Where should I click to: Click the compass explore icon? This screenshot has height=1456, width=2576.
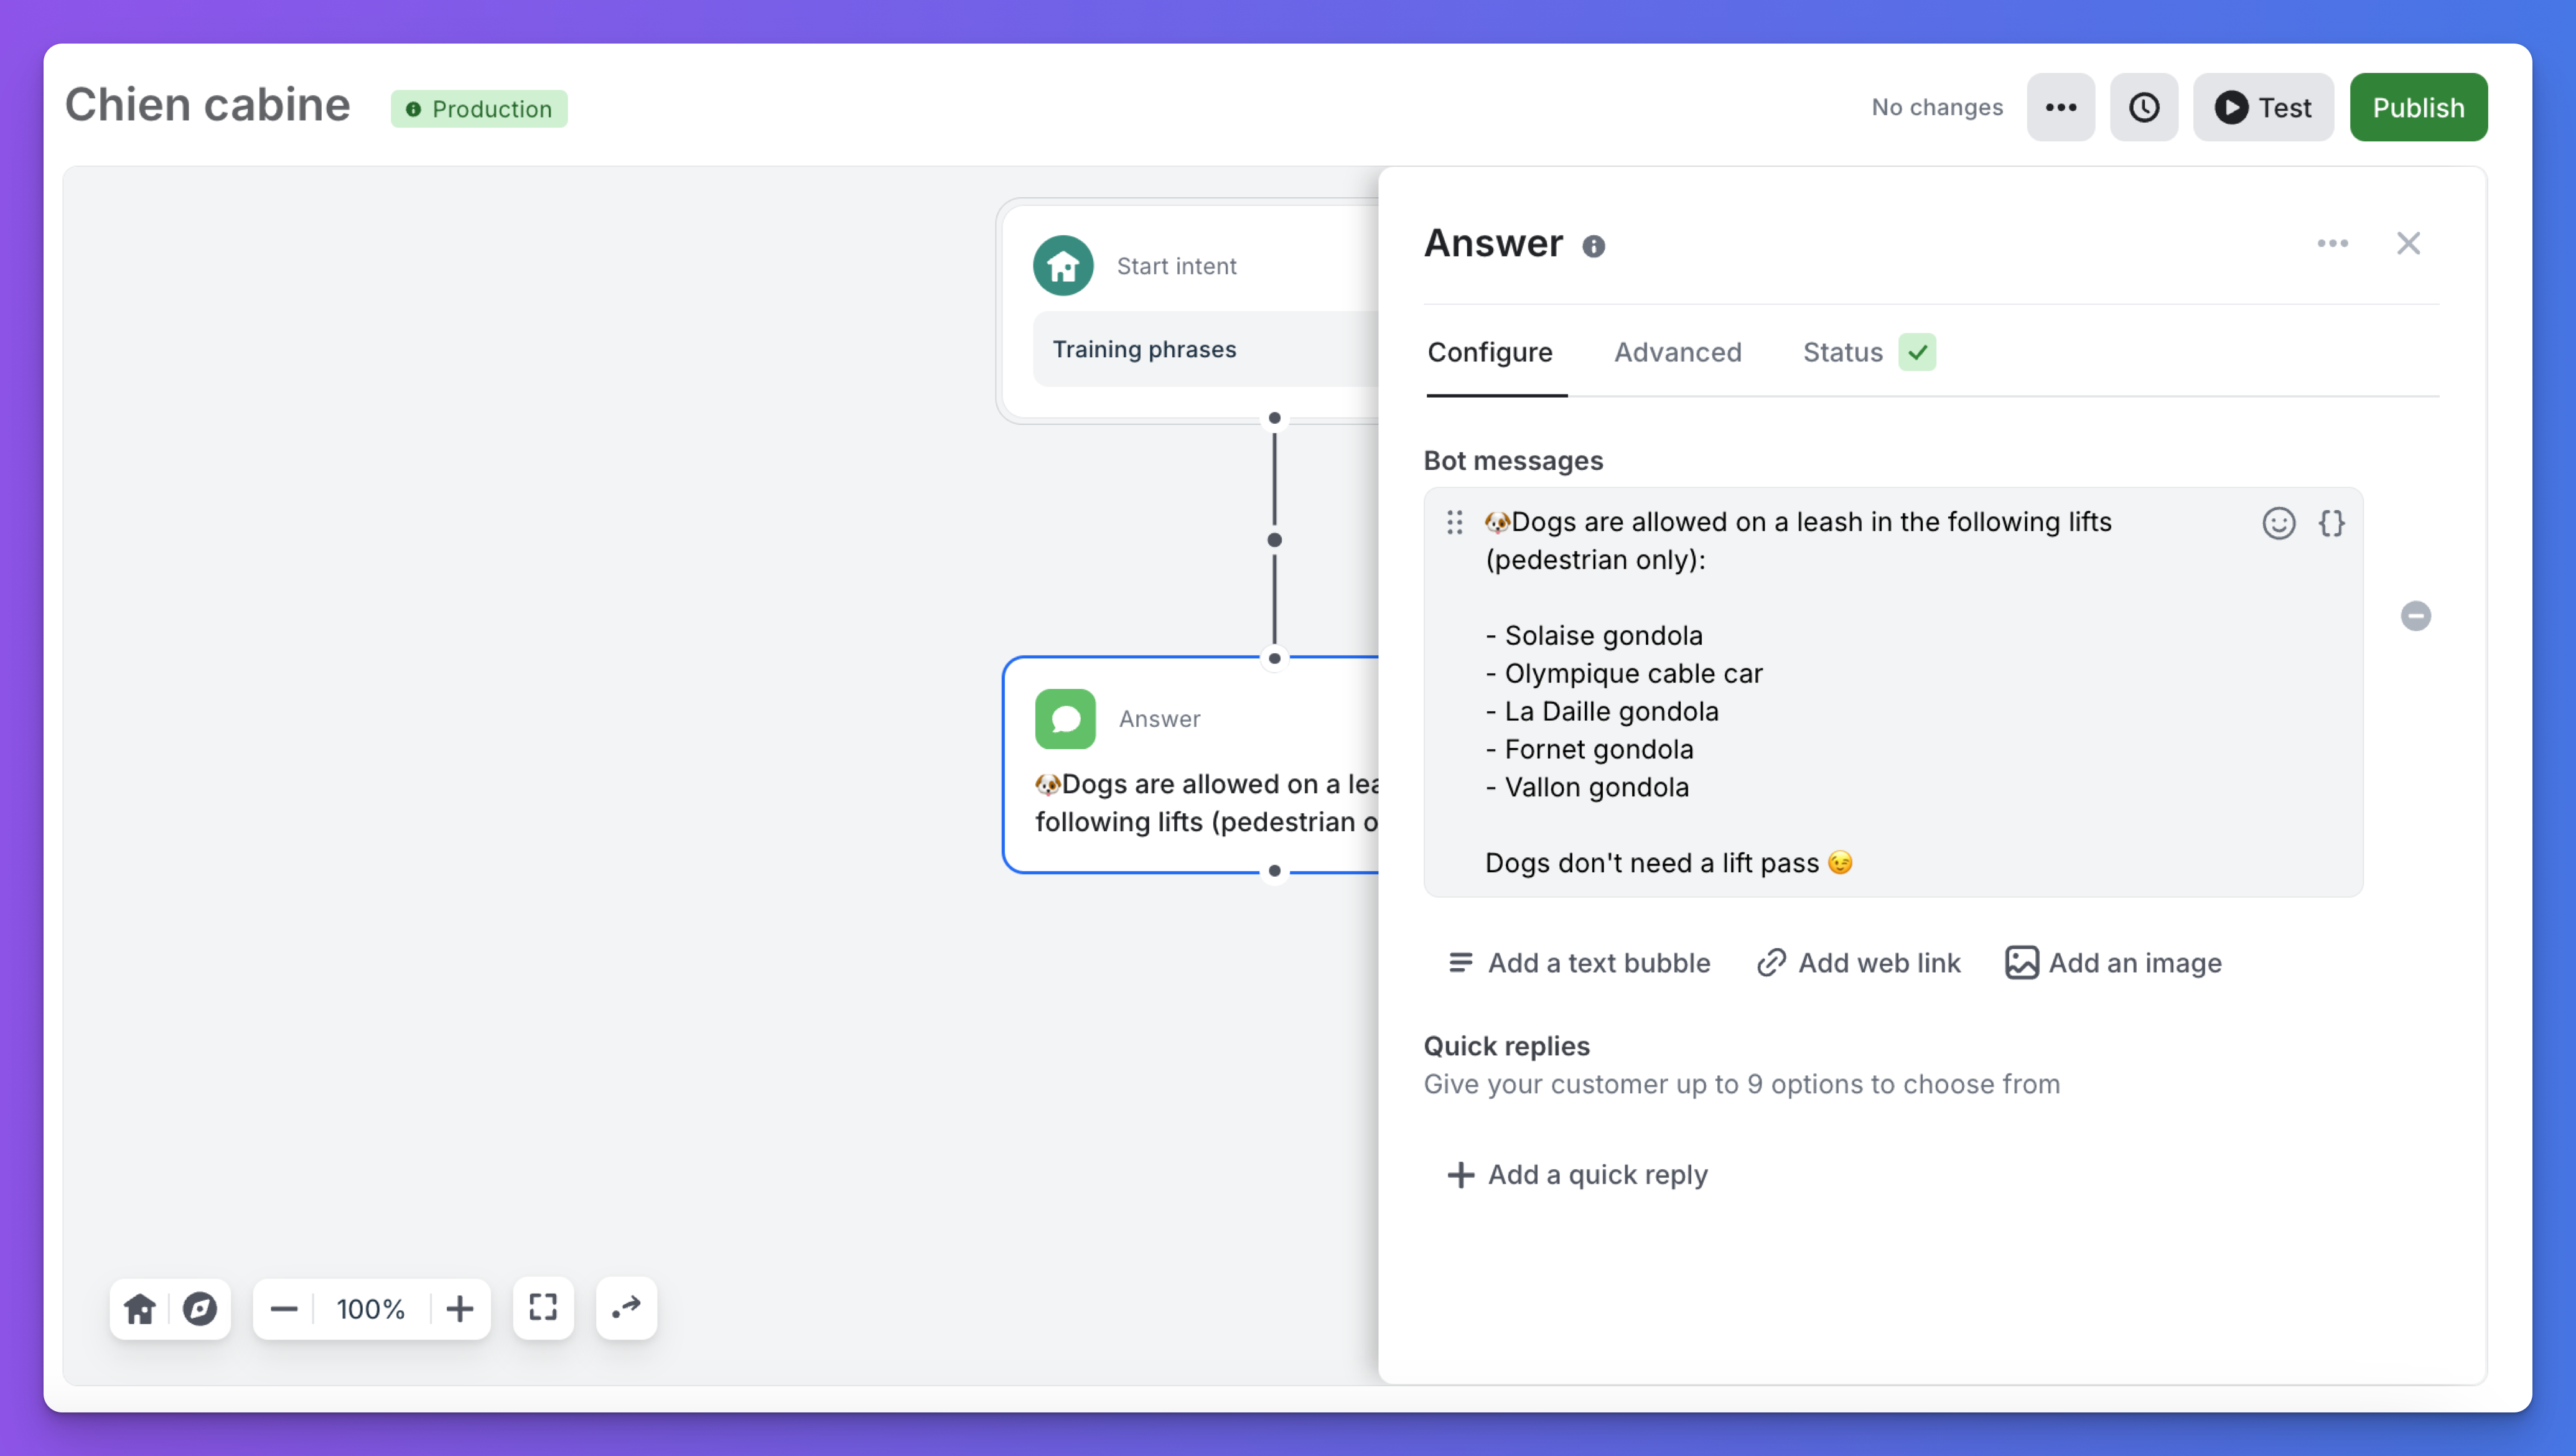pyautogui.click(x=200, y=1308)
